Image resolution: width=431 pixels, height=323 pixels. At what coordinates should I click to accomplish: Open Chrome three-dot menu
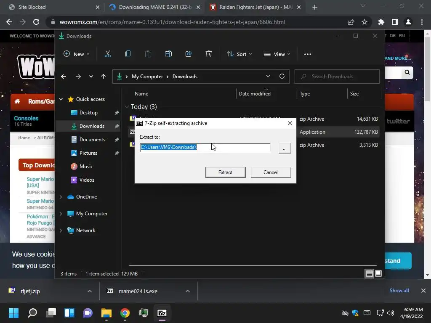(422, 22)
